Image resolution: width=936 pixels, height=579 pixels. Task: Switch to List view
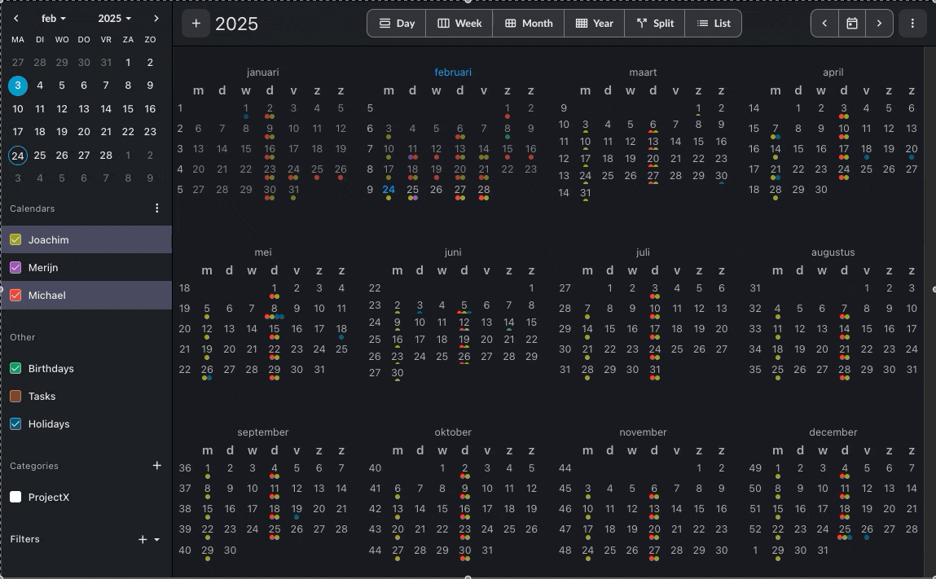[x=714, y=24]
